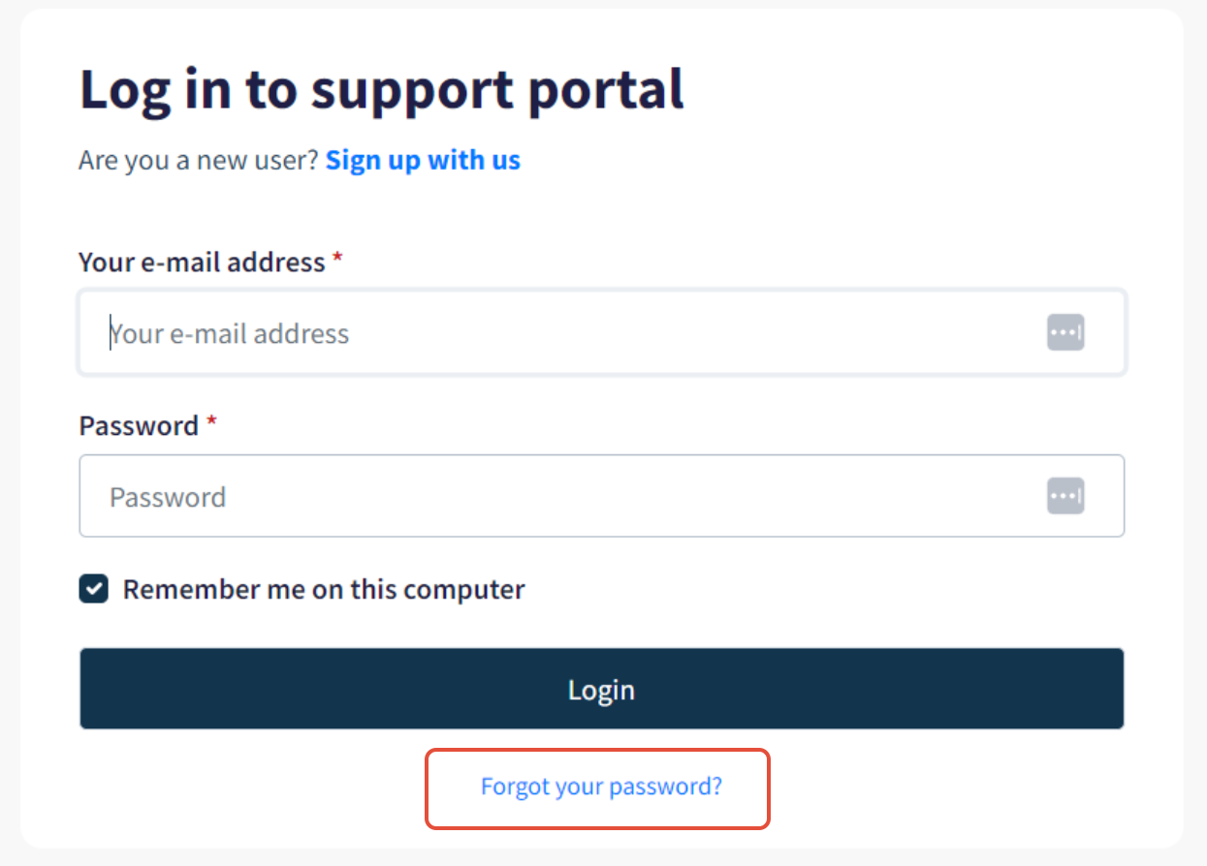This screenshot has width=1207, height=866.
Task: Focus the e-mail address input box
Action: (602, 332)
